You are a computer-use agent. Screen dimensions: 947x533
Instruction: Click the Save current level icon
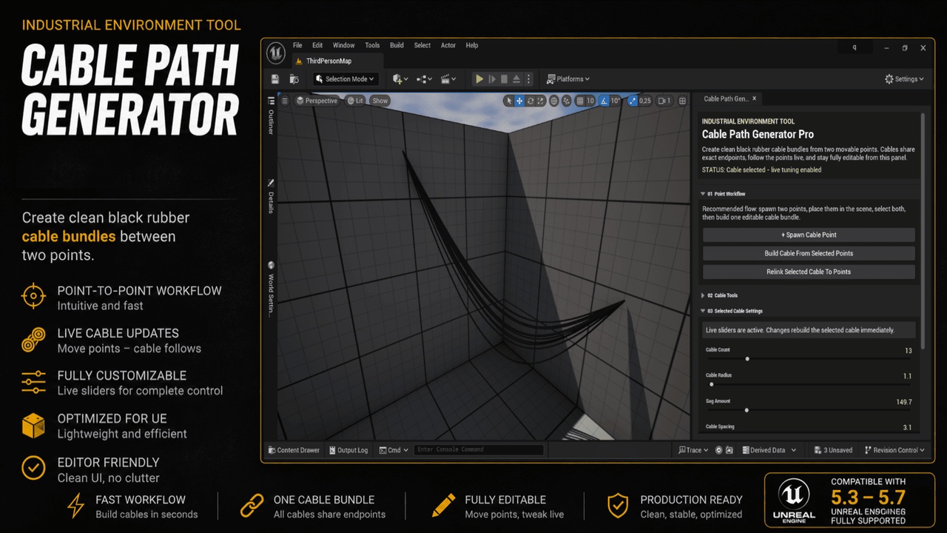click(275, 79)
